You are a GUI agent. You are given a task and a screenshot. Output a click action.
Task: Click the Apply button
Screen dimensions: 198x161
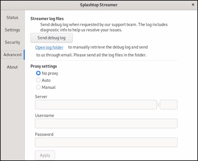coord(45,155)
